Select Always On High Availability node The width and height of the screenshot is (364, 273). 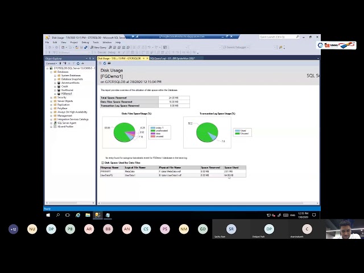(x=72, y=112)
